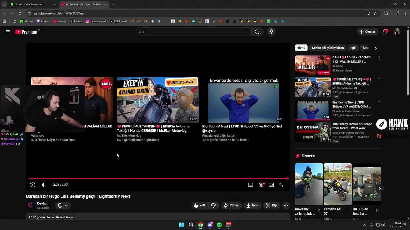Open the Ceylan channel avatar
The image size is (410, 230).
(30, 205)
